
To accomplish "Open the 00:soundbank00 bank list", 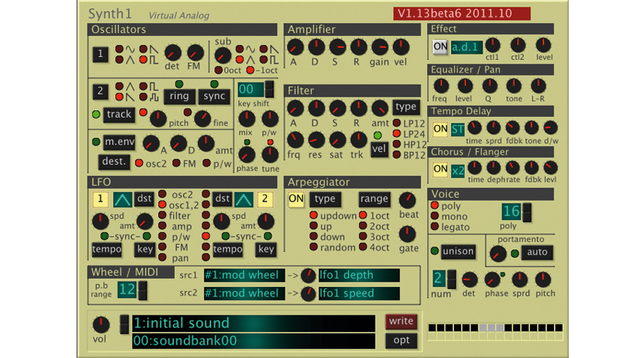I will (x=253, y=341).
